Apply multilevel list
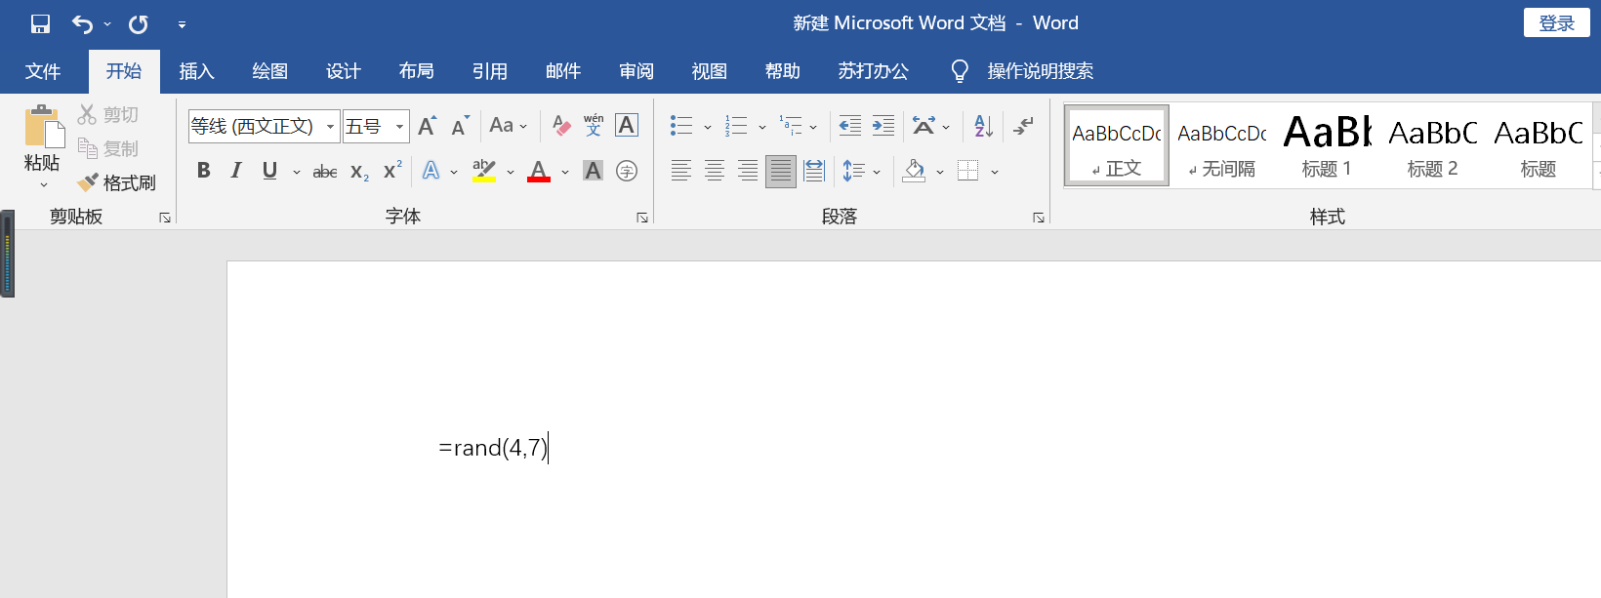The height and width of the screenshot is (598, 1601). 791,126
